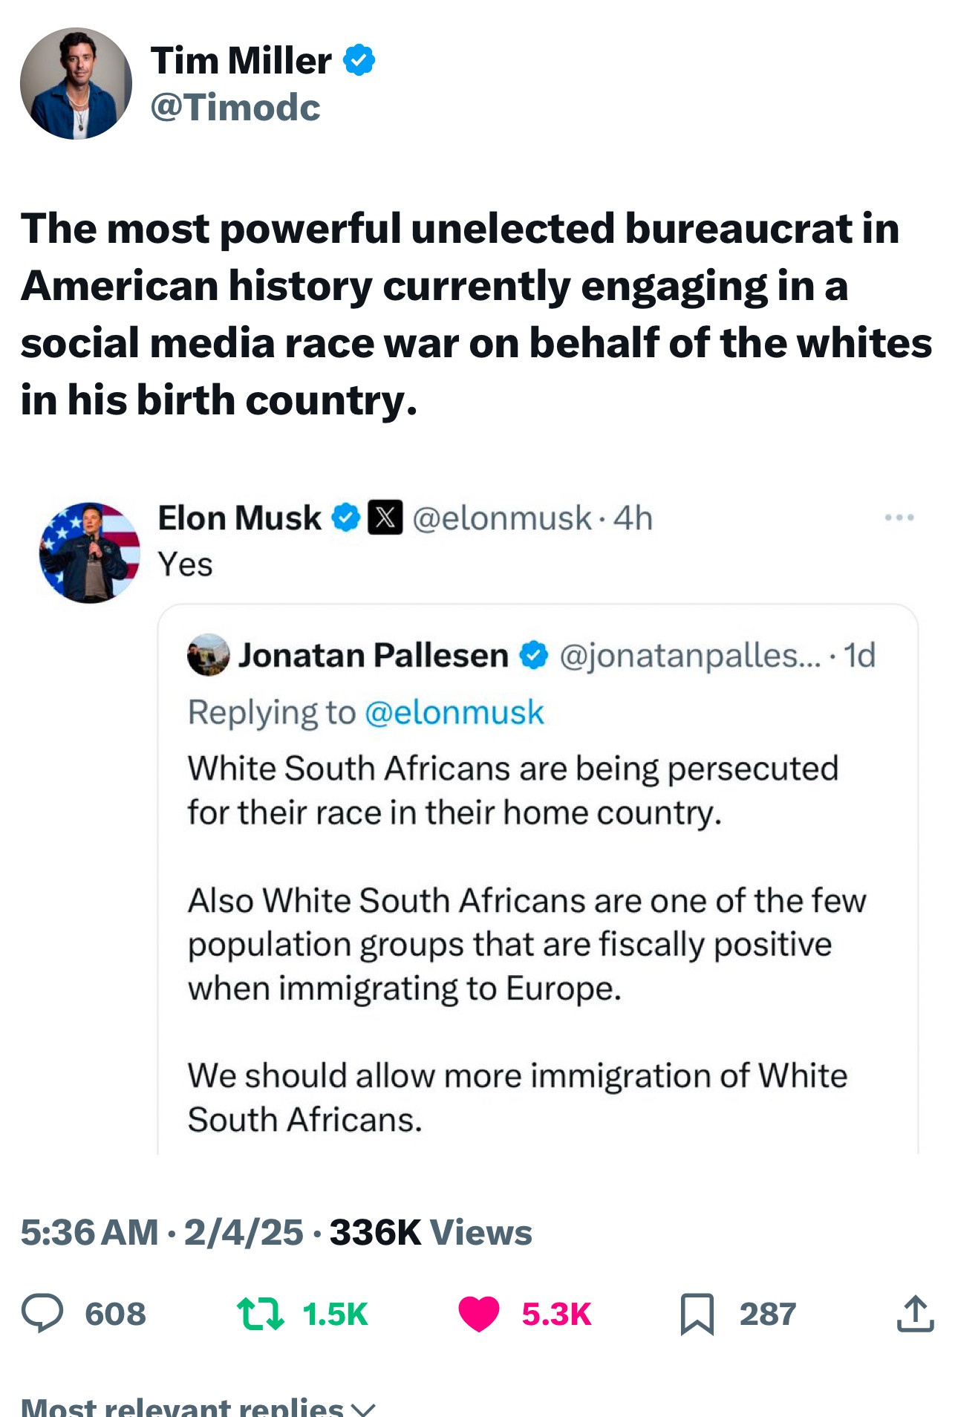Tap the green repost arrows icon

[x=260, y=1313]
